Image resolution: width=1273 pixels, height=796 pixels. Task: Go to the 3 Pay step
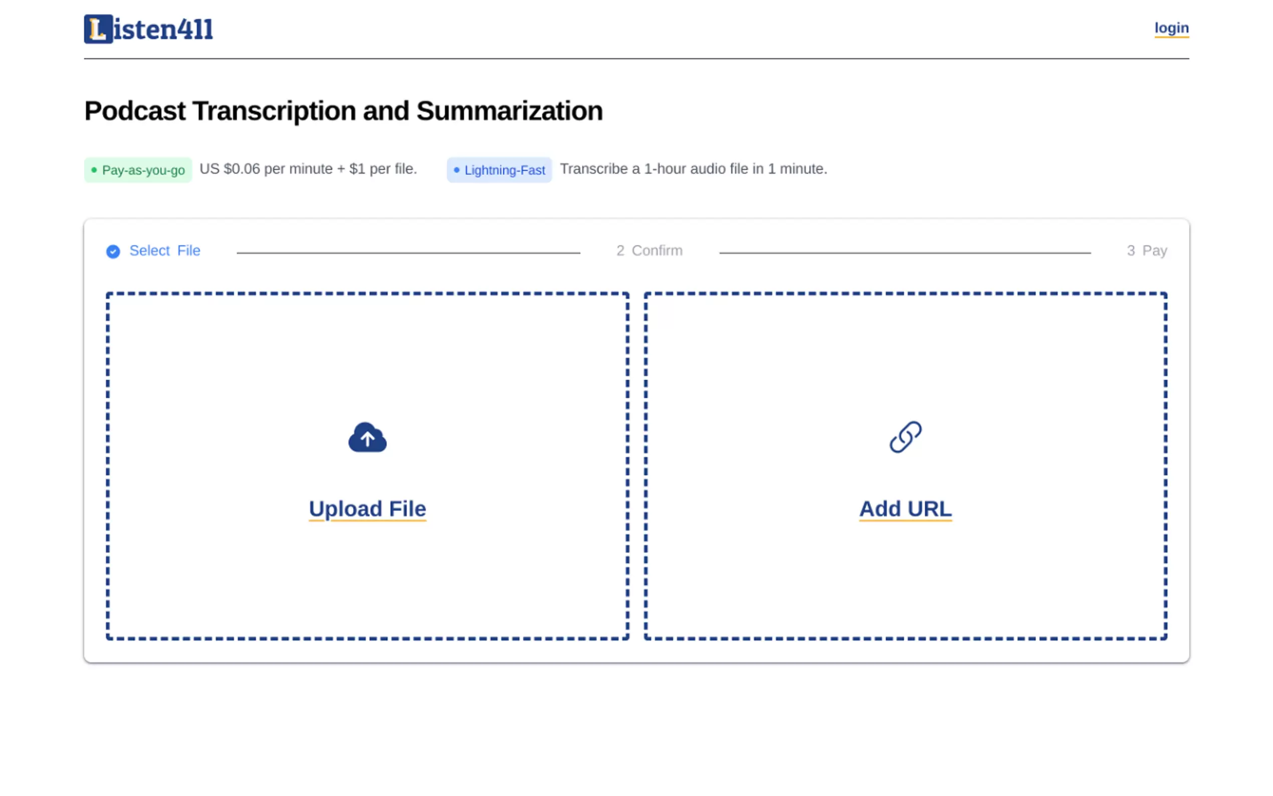[1147, 251]
